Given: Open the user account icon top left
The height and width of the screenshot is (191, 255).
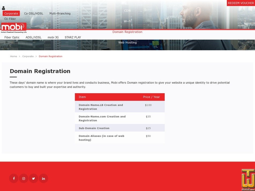Looking at the screenshot, I should [x=3, y=8].
